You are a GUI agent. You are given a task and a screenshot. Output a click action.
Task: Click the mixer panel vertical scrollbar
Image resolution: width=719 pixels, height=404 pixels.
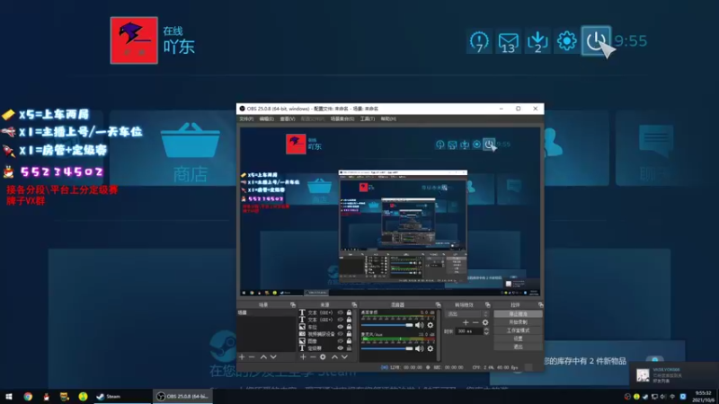pyautogui.click(x=439, y=335)
